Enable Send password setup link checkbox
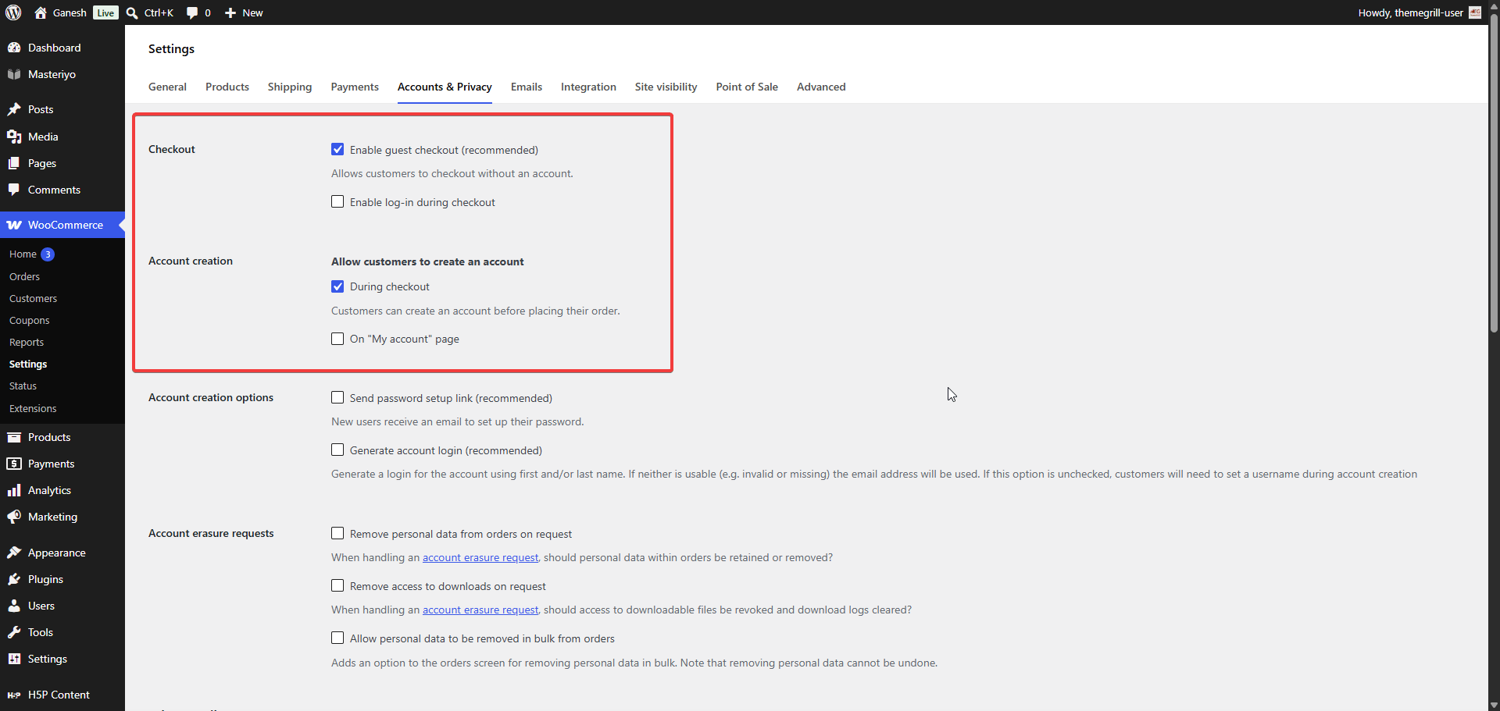Image resolution: width=1500 pixels, height=711 pixels. [337, 397]
